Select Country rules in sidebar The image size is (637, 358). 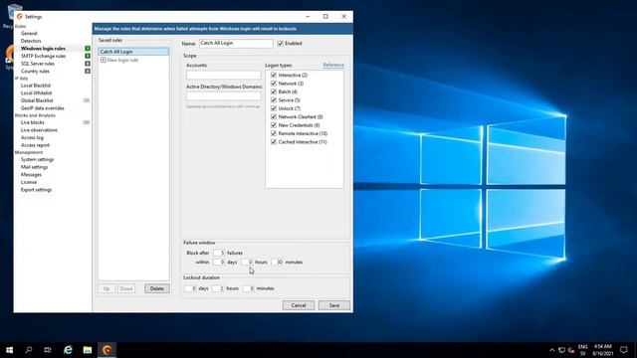[35, 71]
